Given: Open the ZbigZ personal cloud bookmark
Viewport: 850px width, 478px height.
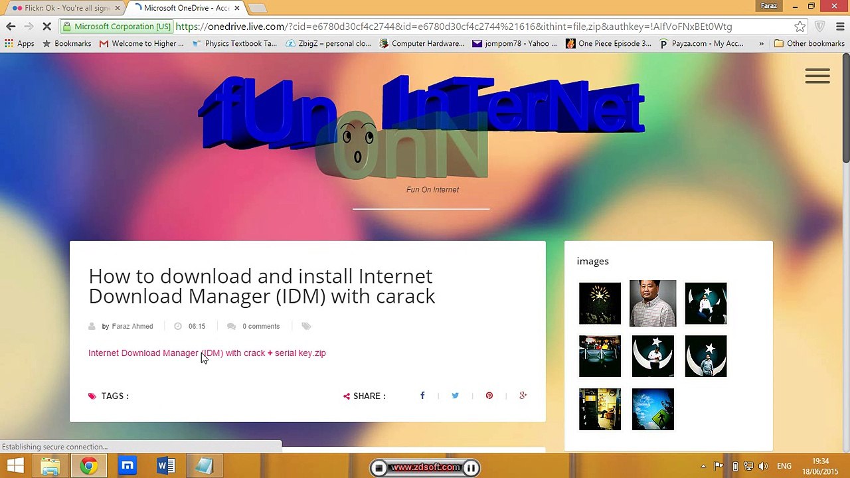Looking at the screenshot, I should (x=328, y=44).
